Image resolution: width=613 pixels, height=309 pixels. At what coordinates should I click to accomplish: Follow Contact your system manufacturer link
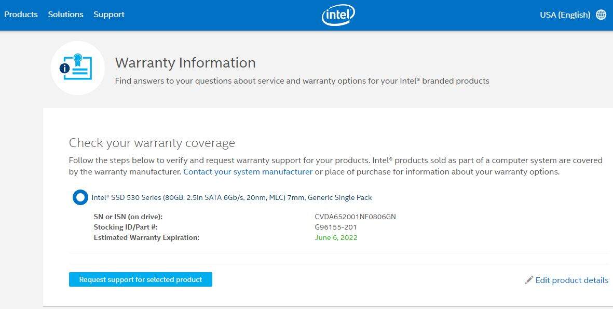point(248,171)
